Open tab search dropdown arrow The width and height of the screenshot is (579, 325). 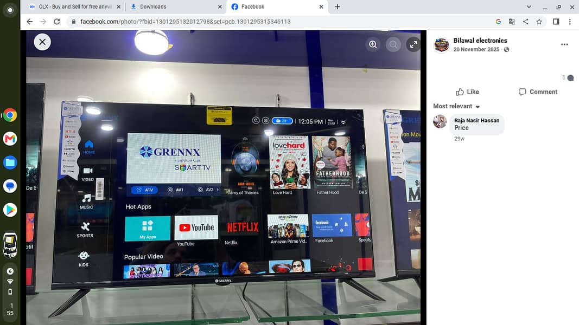point(529,6)
